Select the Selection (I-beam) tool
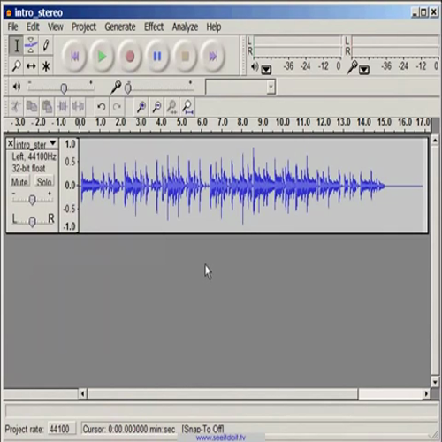 pos(16,46)
